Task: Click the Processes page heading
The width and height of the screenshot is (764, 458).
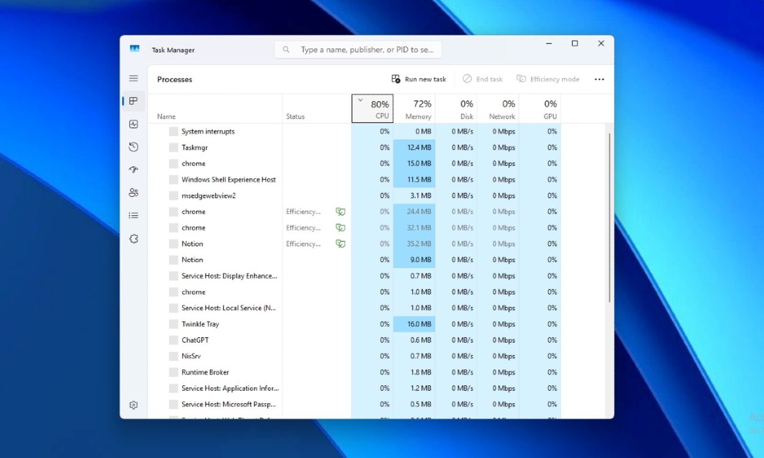Action: pos(175,79)
